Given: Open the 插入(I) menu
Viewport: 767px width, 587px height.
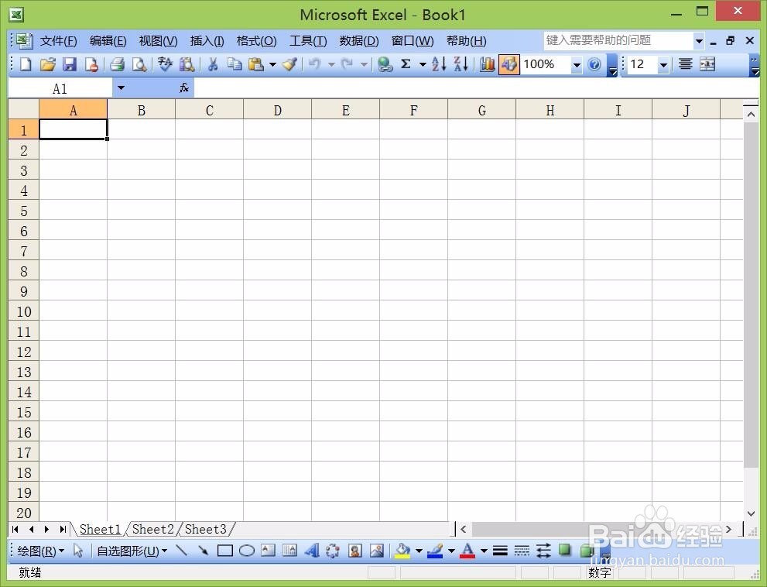Looking at the screenshot, I should coord(207,40).
